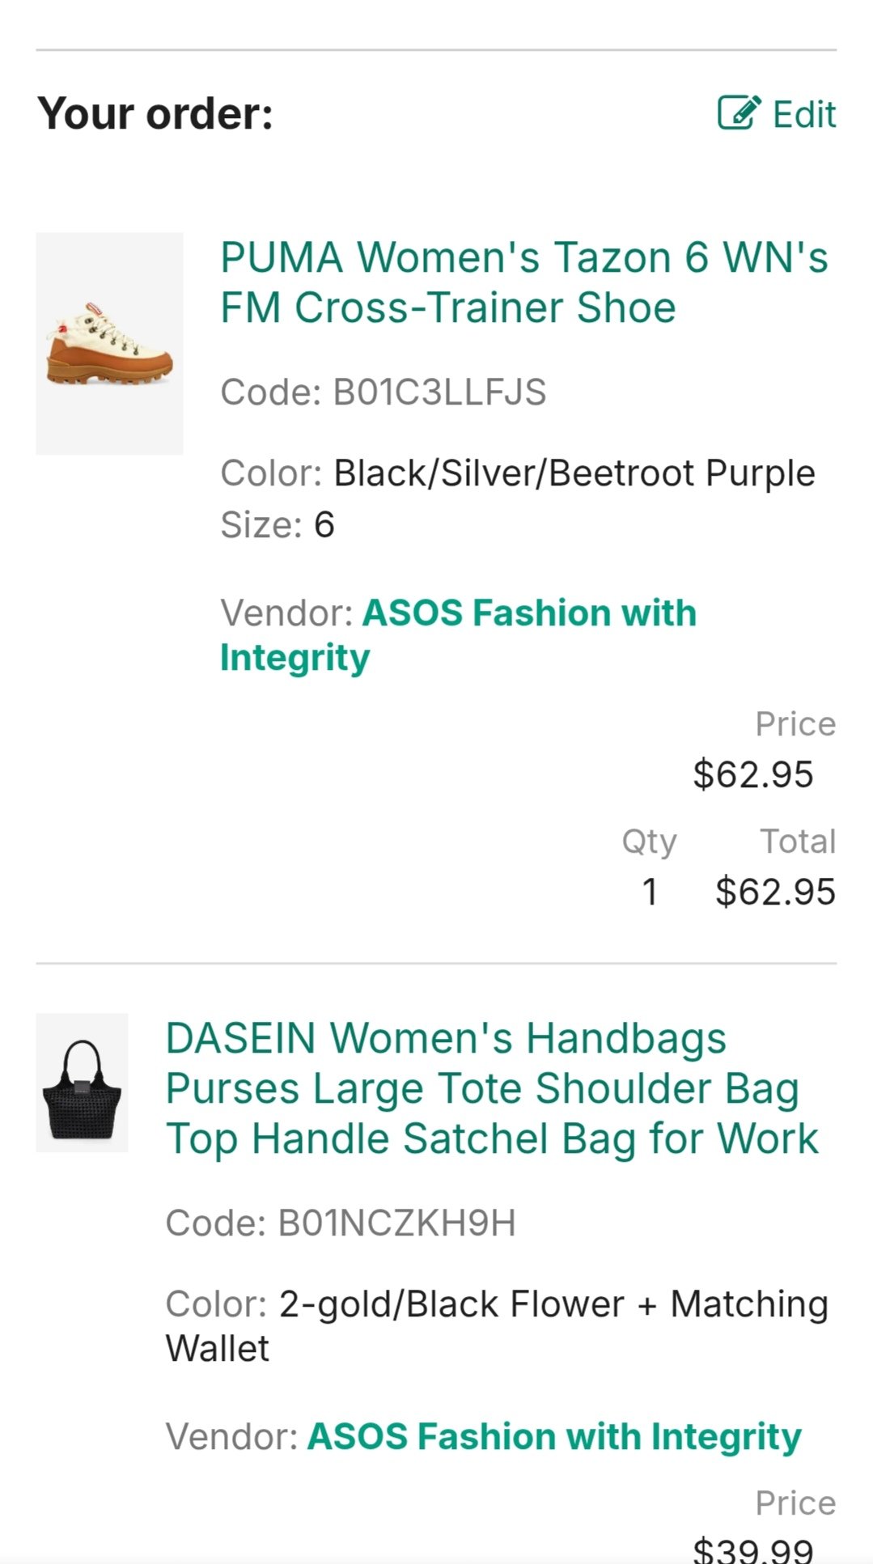Click the Edit pencil icon

pyautogui.click(x=739, y=113)
